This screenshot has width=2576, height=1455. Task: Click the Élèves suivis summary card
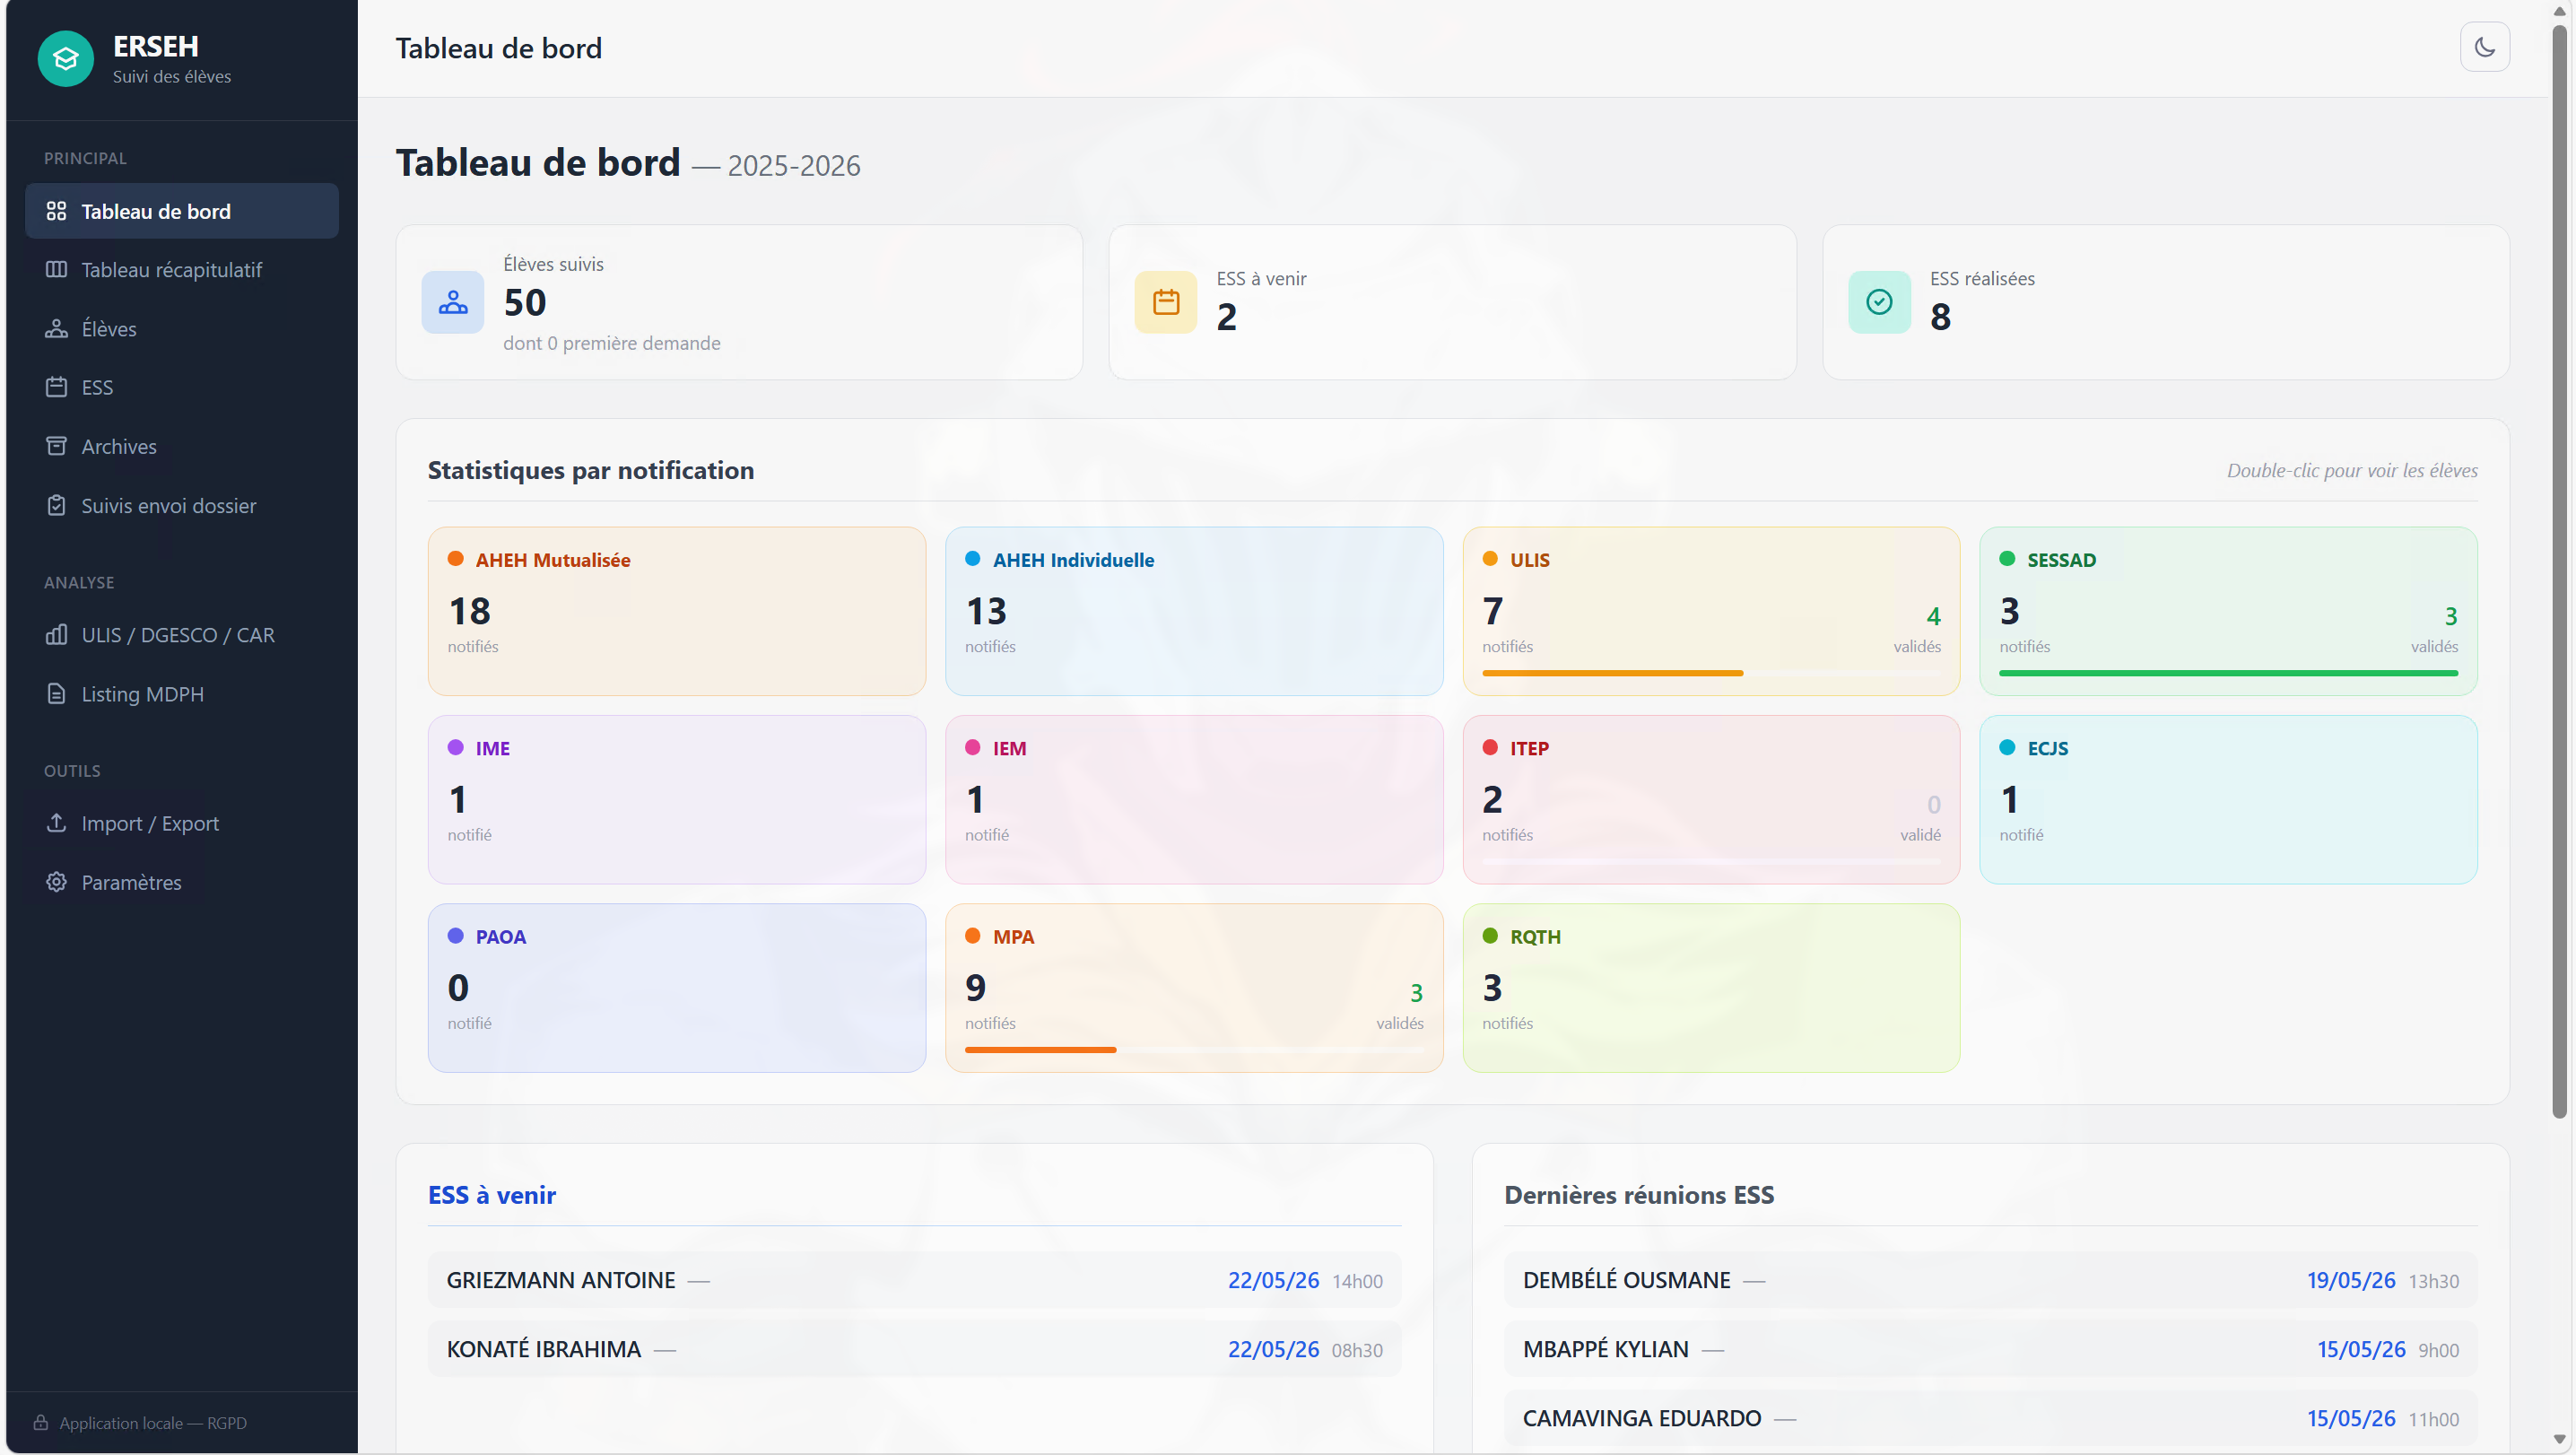tap(739, 302)
